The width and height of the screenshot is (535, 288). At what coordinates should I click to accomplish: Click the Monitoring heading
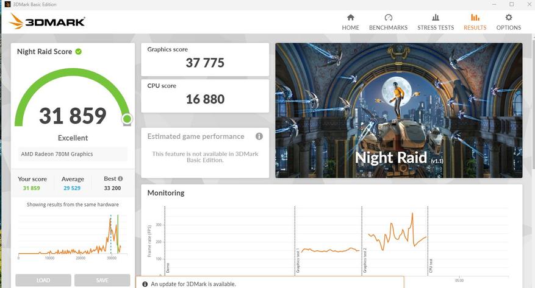(166, 192)
